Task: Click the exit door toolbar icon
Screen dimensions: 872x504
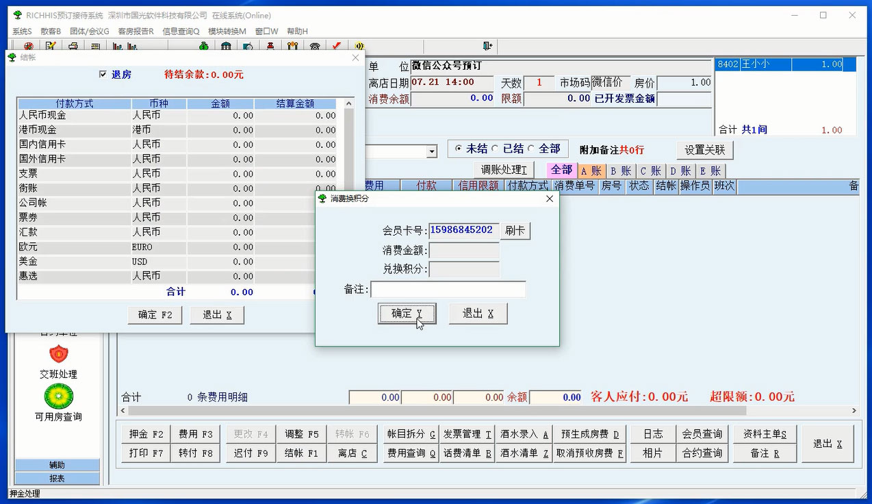Action: [x=487, y=46]
